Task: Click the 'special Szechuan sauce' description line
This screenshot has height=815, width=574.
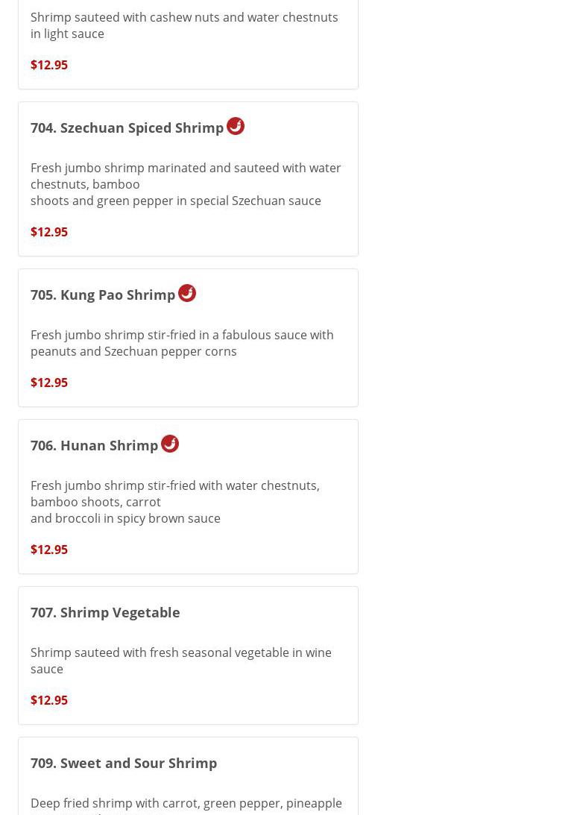Action: pyautogui.click(x=176, y=201)
